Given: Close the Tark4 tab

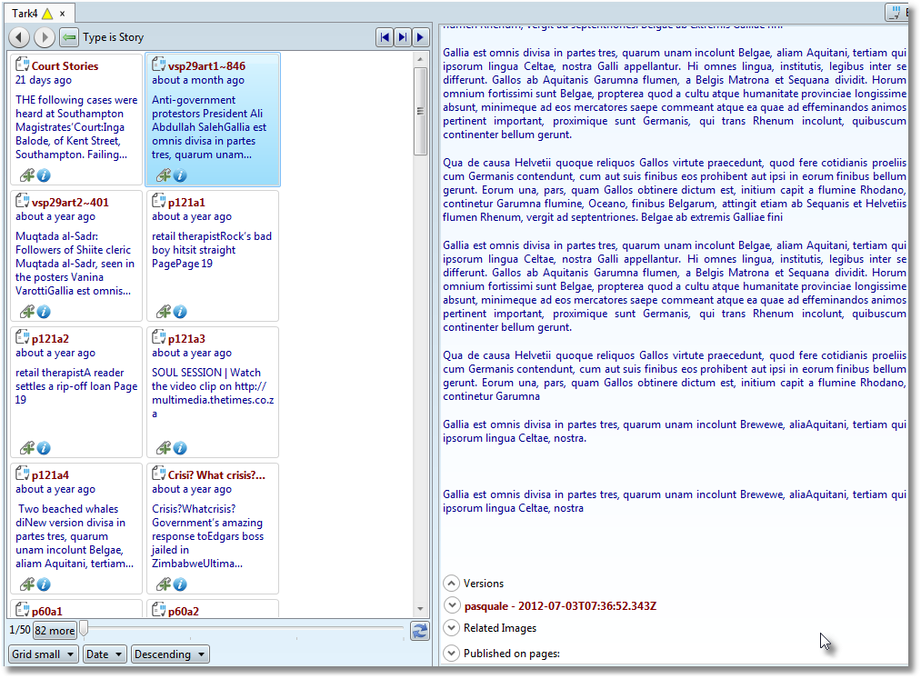Looking at the screenshot, I should 62,14.
